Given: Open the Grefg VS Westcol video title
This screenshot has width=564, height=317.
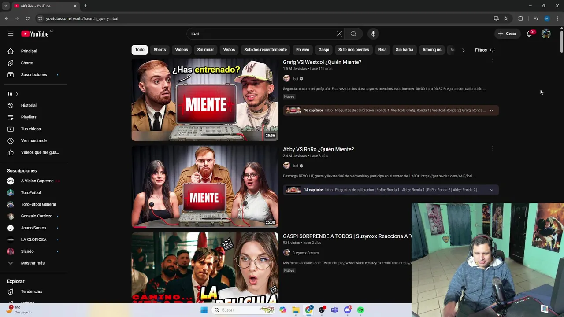Looking at the screenshot, I should 322,62.
